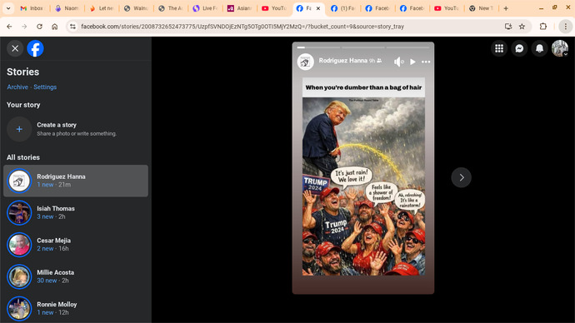Mute the story sound
Image resolution: width=575 pixels, height=323 pixels.
pyautogui.click(x=398, y=62)
